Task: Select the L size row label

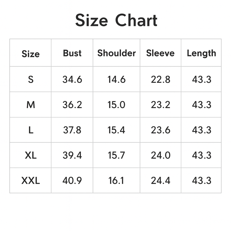Action: [x=30, y=130]
